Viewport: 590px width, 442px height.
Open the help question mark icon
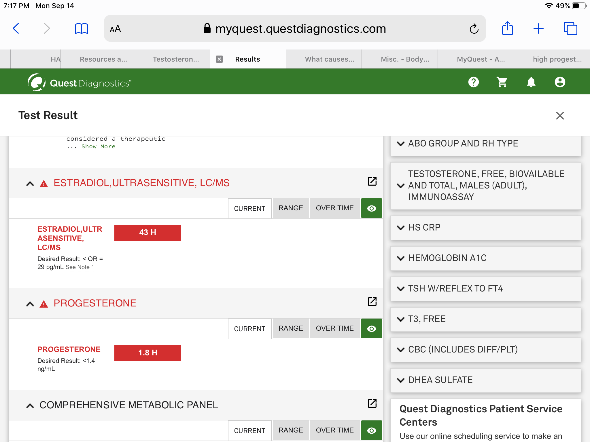coord(473,82)
